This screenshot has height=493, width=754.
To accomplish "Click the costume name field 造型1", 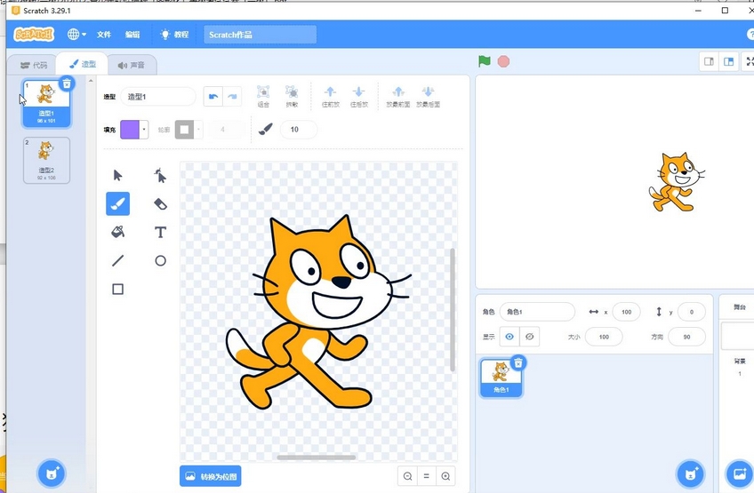I will tap(158, 97).
